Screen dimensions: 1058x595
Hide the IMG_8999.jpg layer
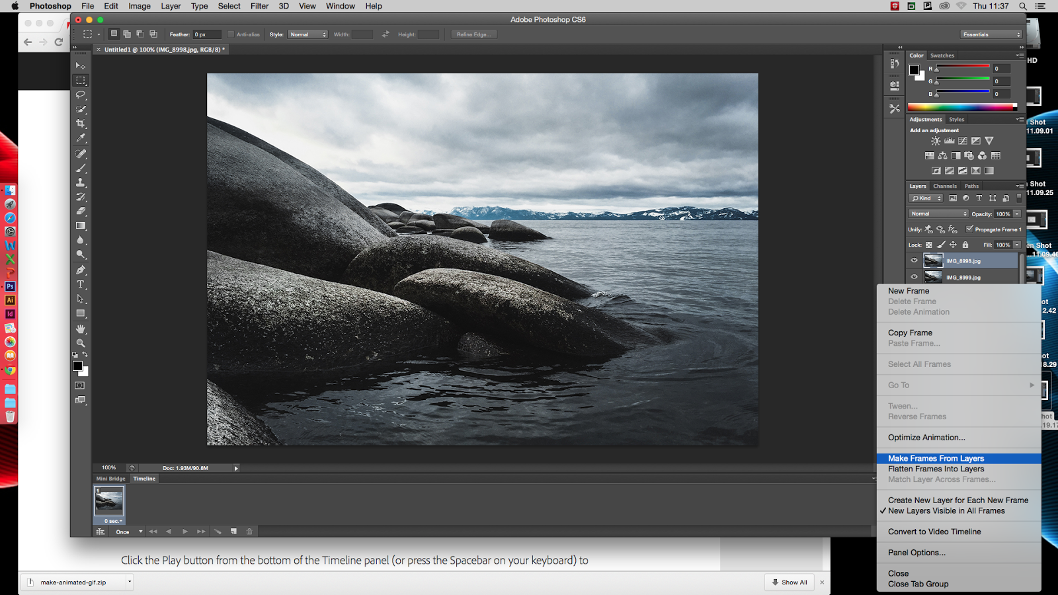click(x=915, y=277)
